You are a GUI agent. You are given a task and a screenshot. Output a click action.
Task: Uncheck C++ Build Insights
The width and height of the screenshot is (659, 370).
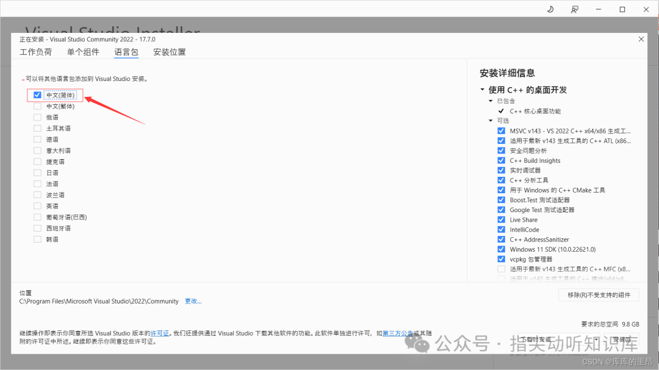click(x=501, y=160)
